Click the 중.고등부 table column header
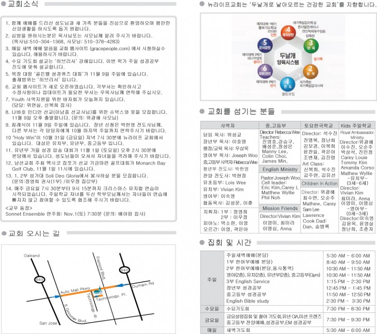This screenshot has width=377, height=334. coord(279,125)
